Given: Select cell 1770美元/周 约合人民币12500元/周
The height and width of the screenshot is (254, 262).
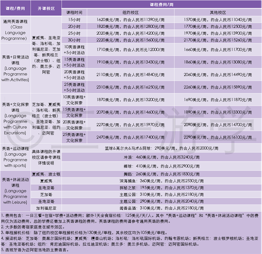Looking at the screenshot, I should click(218, 27).
